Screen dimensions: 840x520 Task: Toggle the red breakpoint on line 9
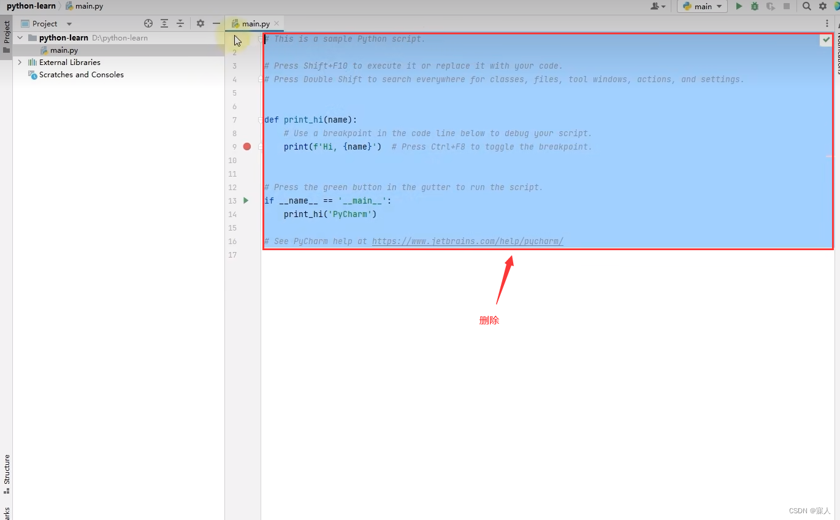tap(246, 147)
